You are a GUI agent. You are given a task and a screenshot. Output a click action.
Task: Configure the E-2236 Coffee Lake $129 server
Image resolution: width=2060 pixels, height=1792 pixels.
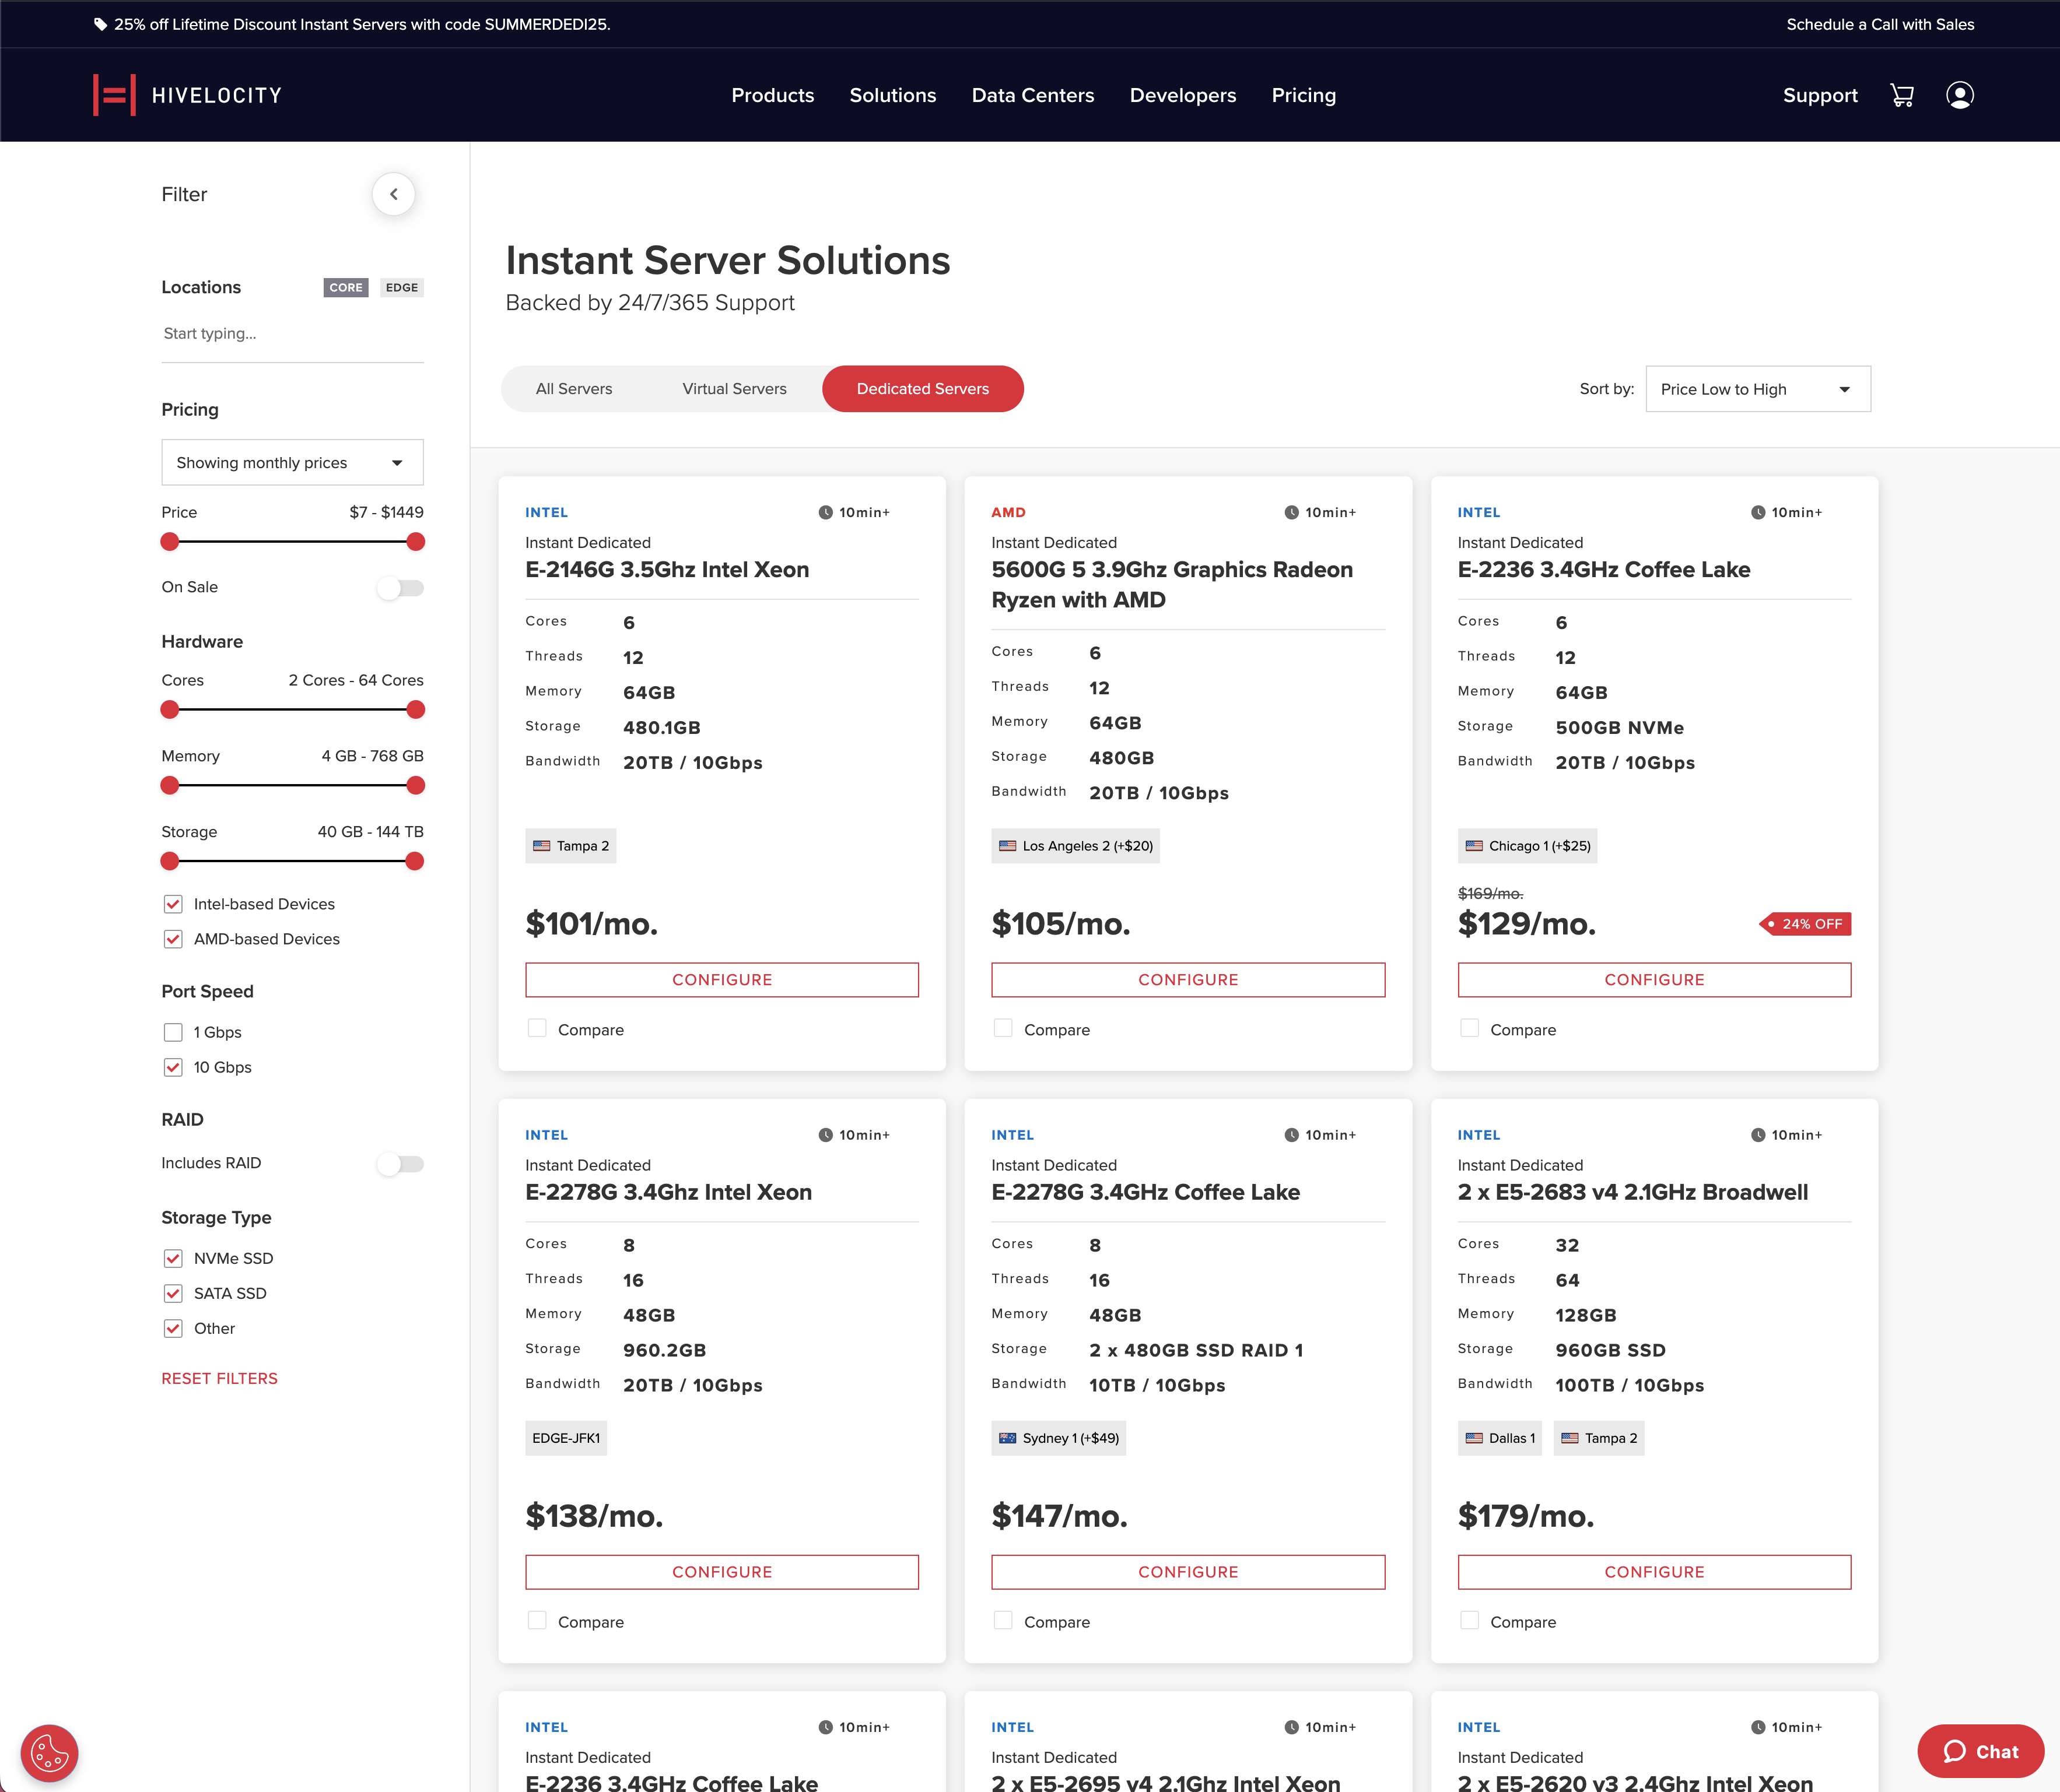click(1654, 980)
